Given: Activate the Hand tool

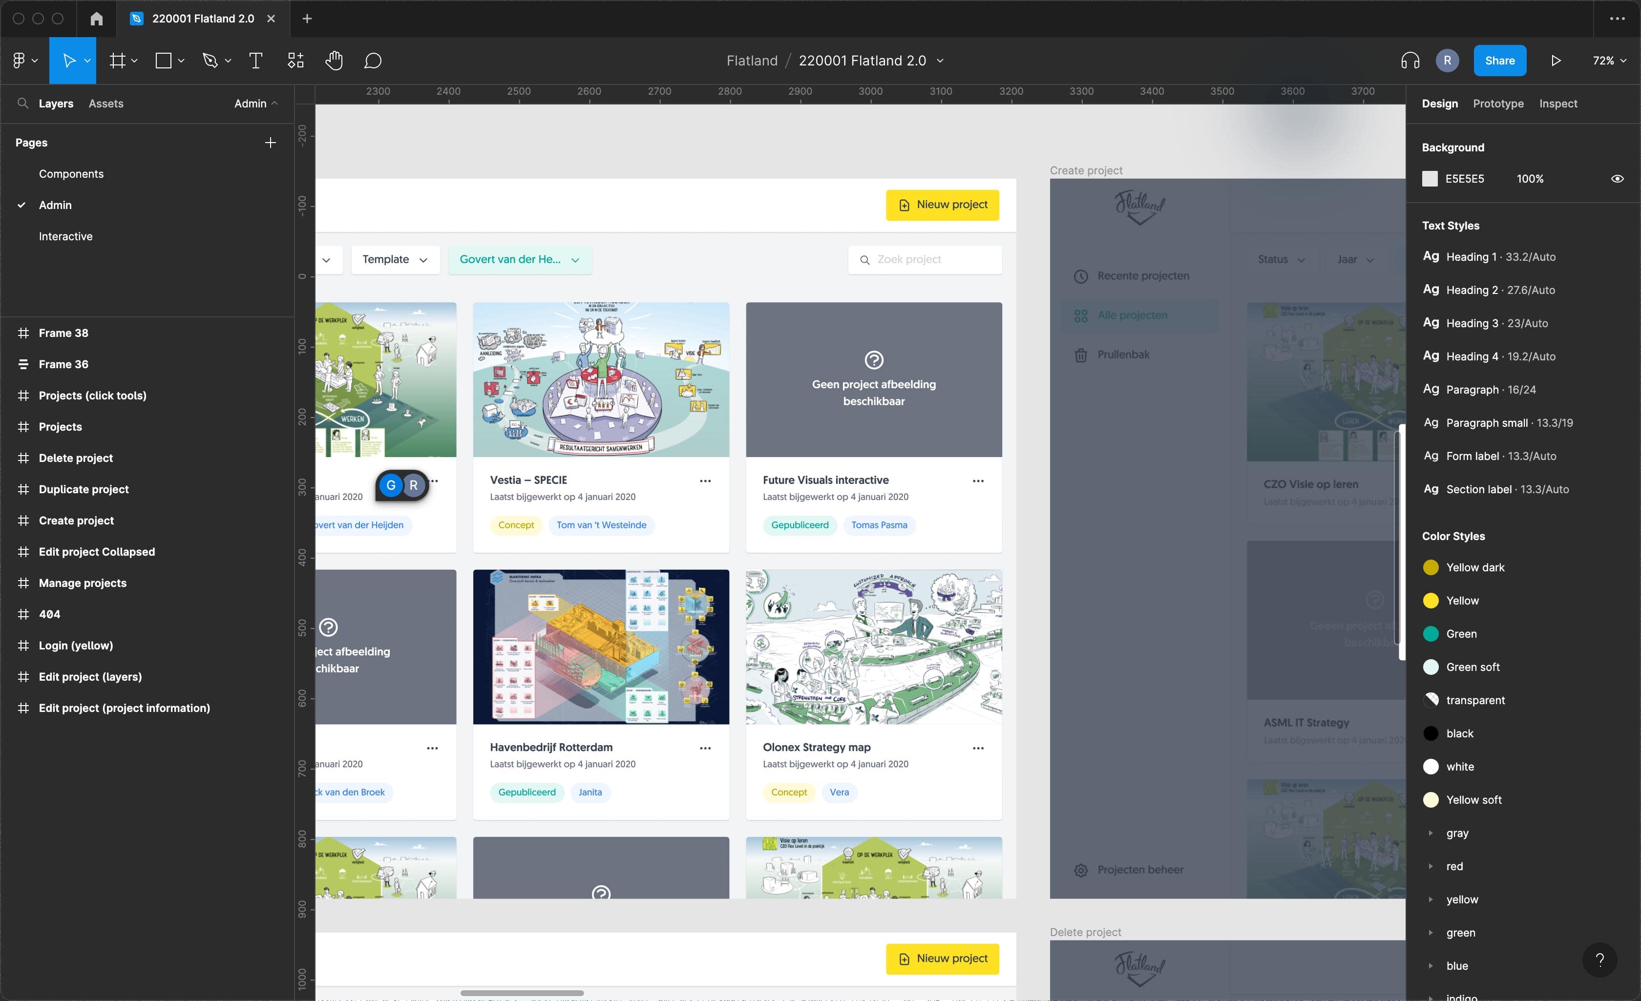Looking at the screenshot, I should pos(335,60).
